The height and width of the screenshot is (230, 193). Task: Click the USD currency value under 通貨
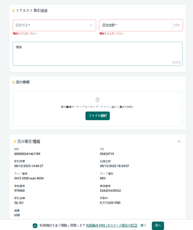tap(17, 215)
